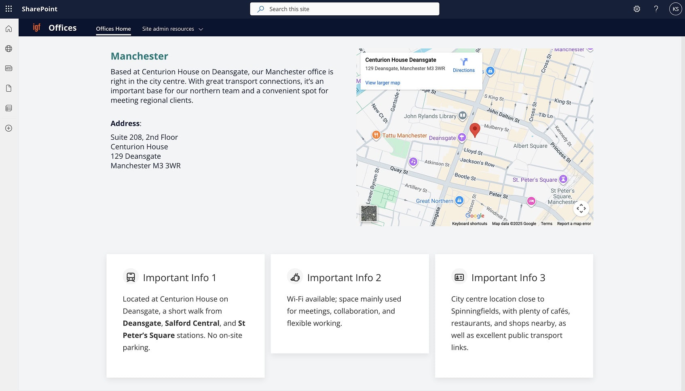Image resolution: width=685 pixels, height=391 pixels.
Task: Open the Help question mark
Action: click(656, 9)
